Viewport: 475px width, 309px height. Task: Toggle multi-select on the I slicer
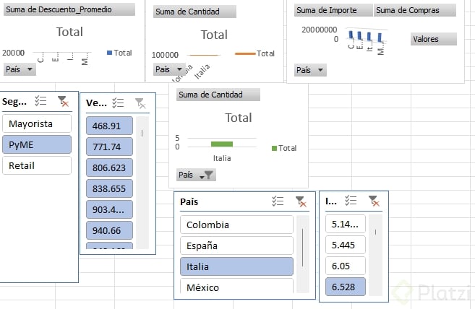point(351,201)
